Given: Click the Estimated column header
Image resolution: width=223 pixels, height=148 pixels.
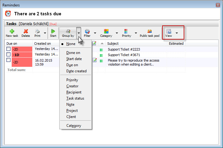Looking at the screenshot, I should [x=176, y=44].
